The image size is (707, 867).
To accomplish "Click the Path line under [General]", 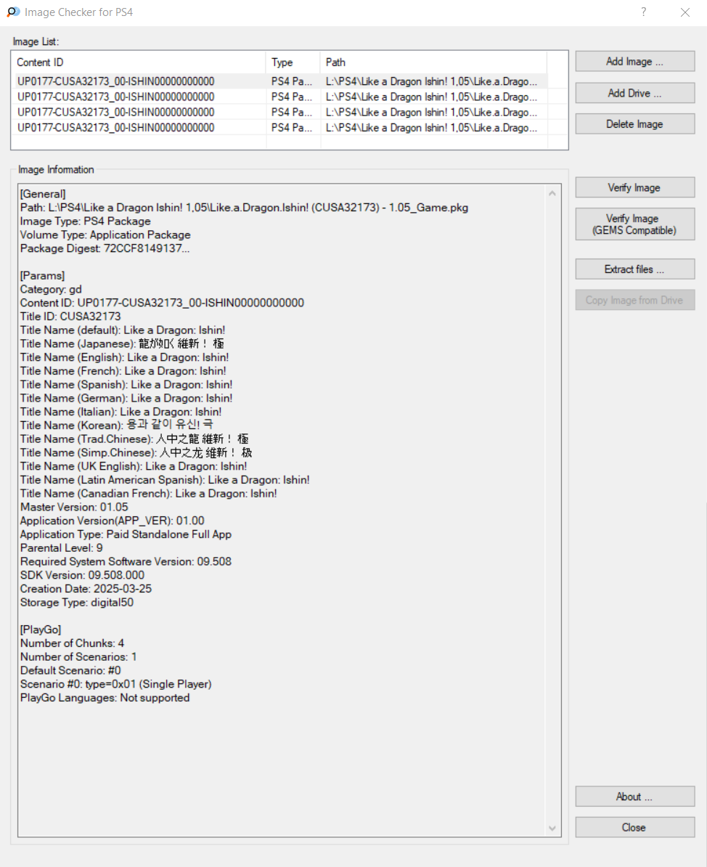I will pyautogui.click(x=245, y=208).
